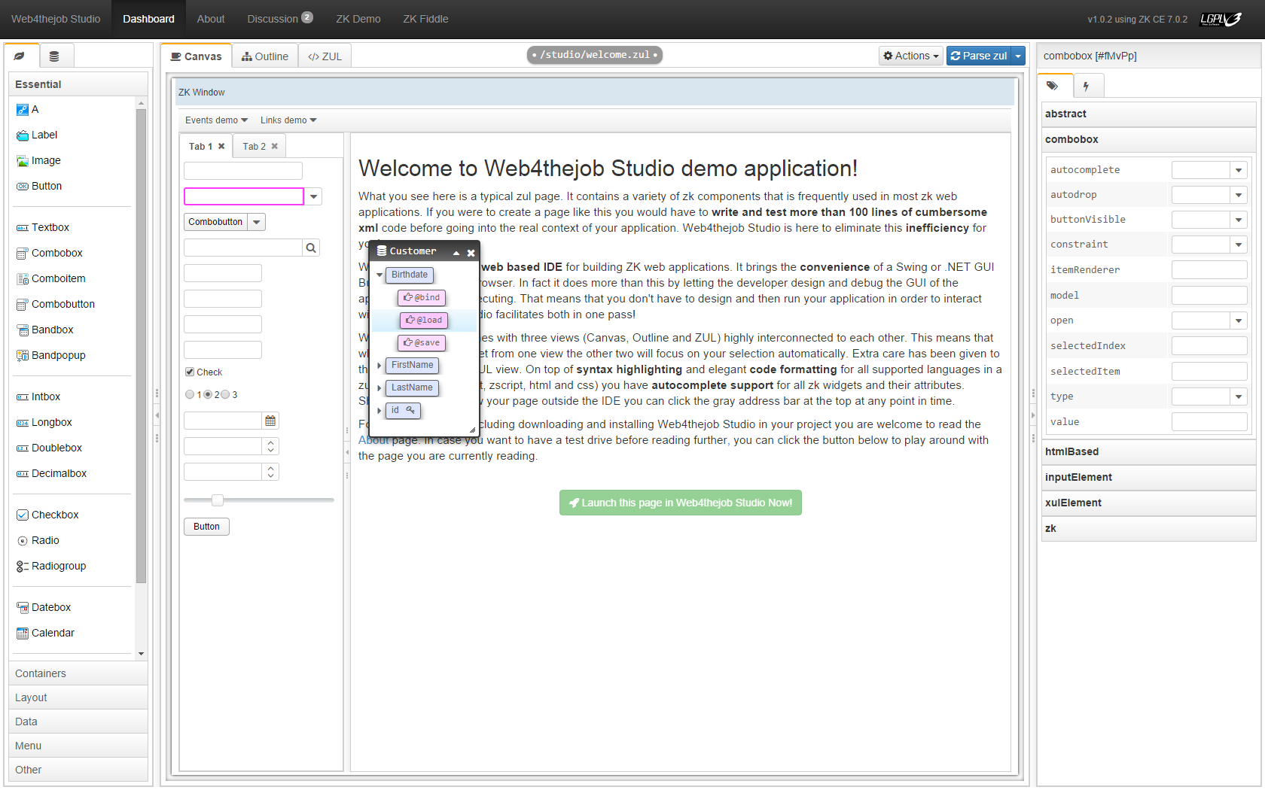Open the events lightning tab icon
Screen dimensions: 1265x790
[x=1086, y=87]
